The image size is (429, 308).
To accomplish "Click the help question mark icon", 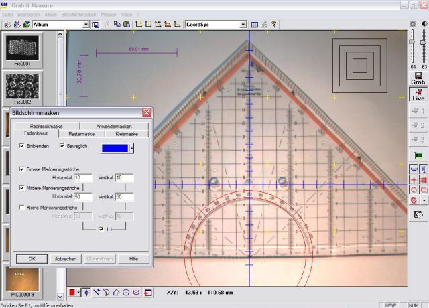I will 274,25.
